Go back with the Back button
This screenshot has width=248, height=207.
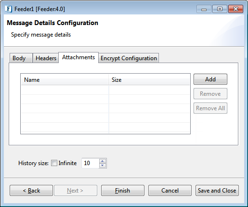tap(31, 191)
